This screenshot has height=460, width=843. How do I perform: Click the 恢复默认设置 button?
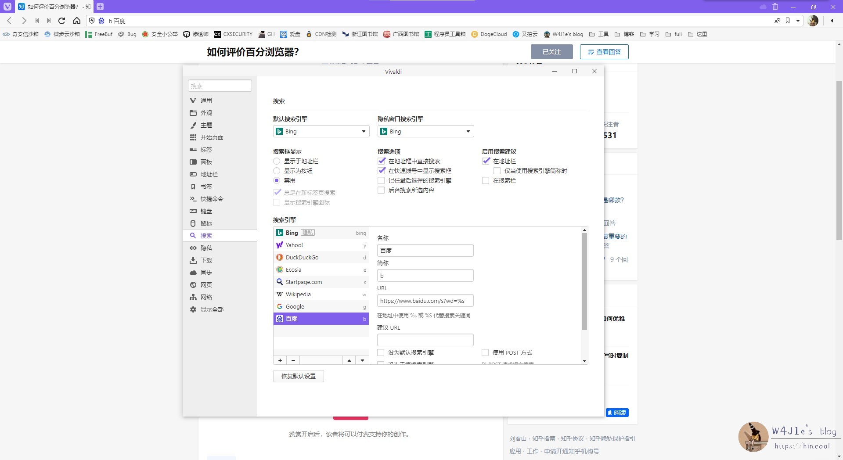pos(298,376)
